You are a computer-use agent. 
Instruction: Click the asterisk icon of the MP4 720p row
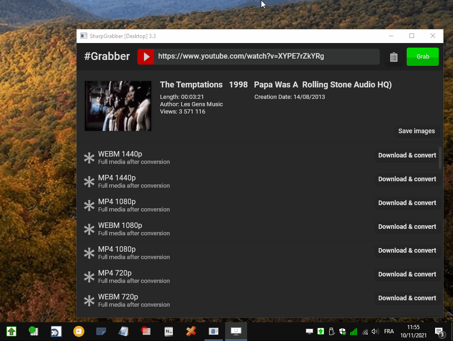tap(89, 277)
